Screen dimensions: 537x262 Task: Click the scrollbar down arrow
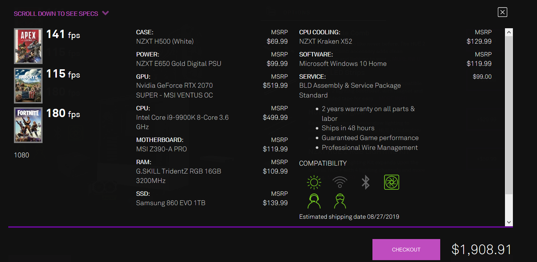[509, 222]
